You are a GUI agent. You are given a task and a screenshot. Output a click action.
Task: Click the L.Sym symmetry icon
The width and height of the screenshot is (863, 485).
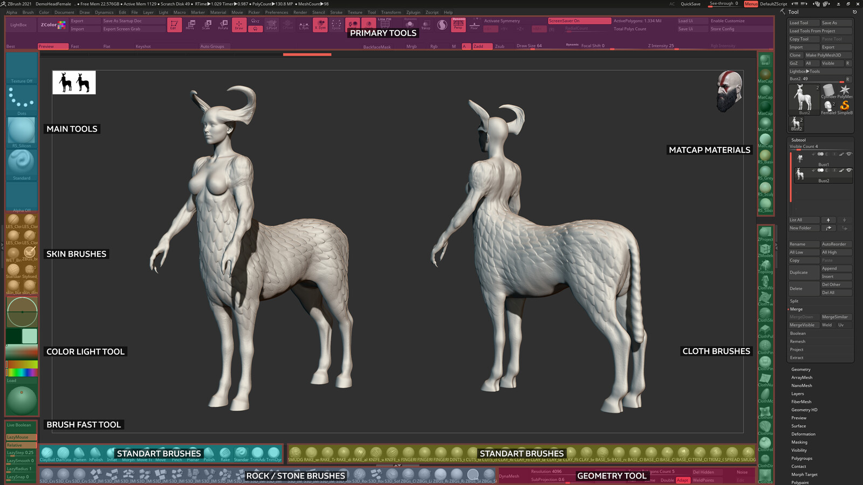(x=304, y=25)
